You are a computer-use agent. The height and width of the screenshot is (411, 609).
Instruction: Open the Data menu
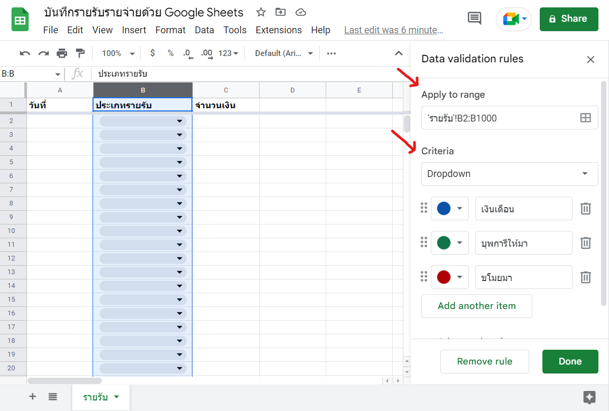[205, 30]
